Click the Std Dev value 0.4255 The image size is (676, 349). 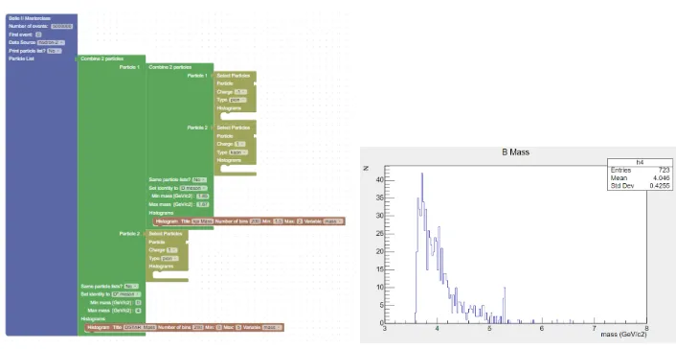tap(660, 186)
